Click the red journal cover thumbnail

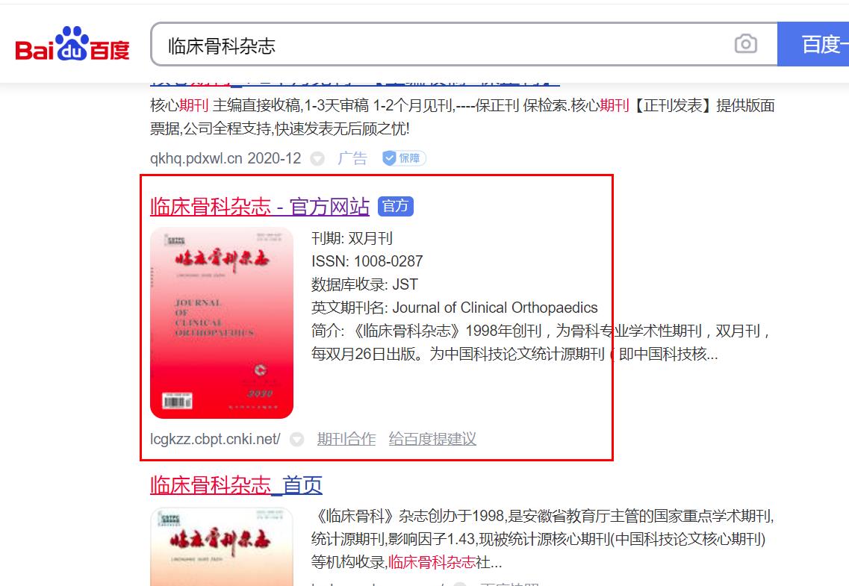pos(222,323)
